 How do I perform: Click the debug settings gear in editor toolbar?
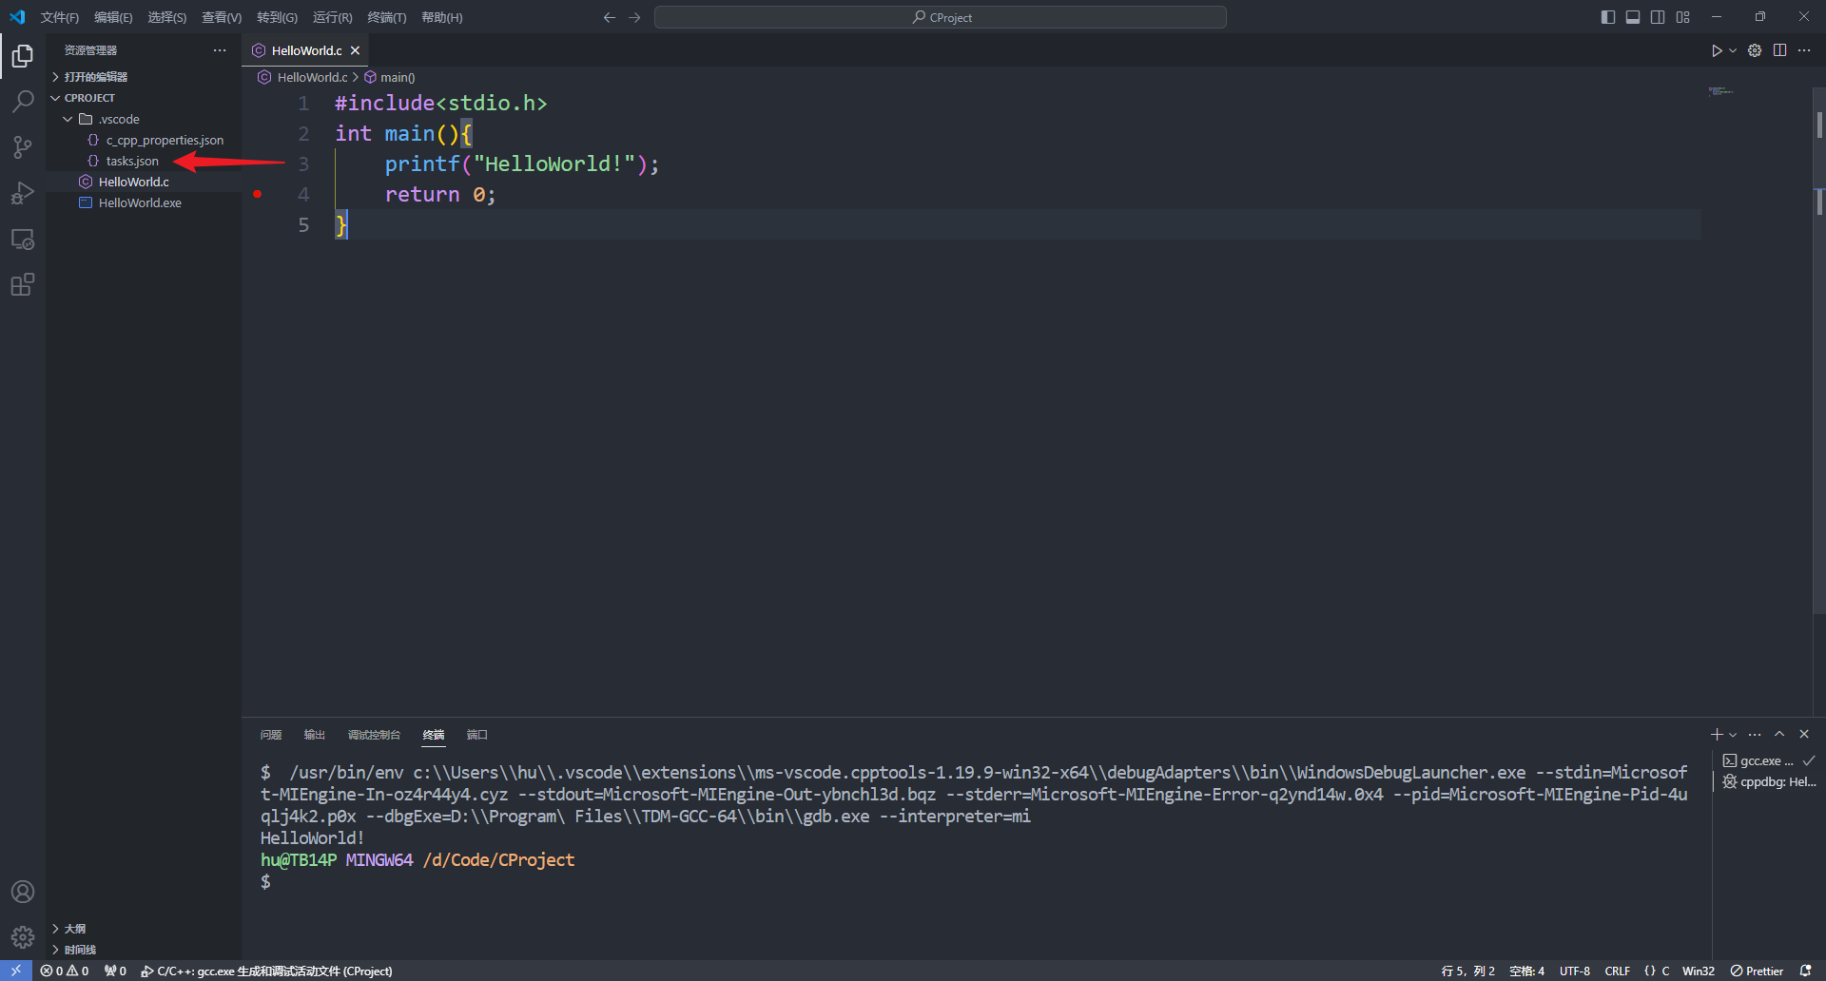1755,50
